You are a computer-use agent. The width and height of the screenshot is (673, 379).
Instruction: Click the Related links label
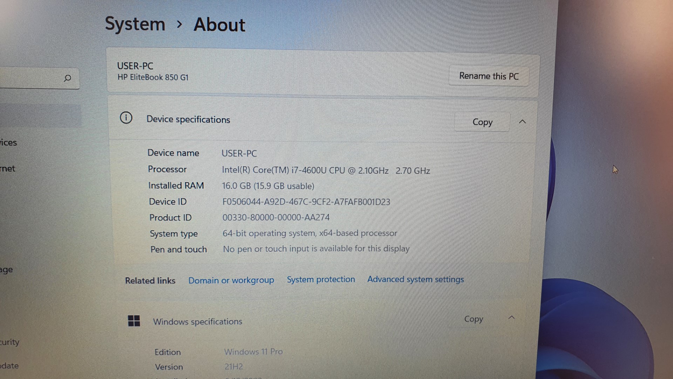point(150,280)
